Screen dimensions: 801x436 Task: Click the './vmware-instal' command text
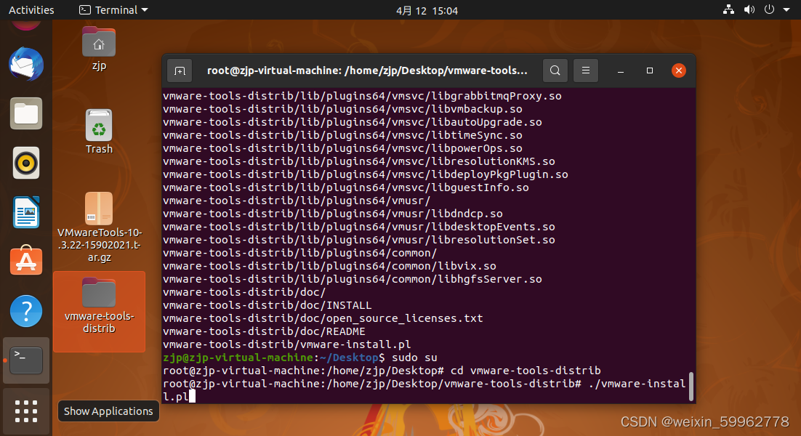coord(637,384)
